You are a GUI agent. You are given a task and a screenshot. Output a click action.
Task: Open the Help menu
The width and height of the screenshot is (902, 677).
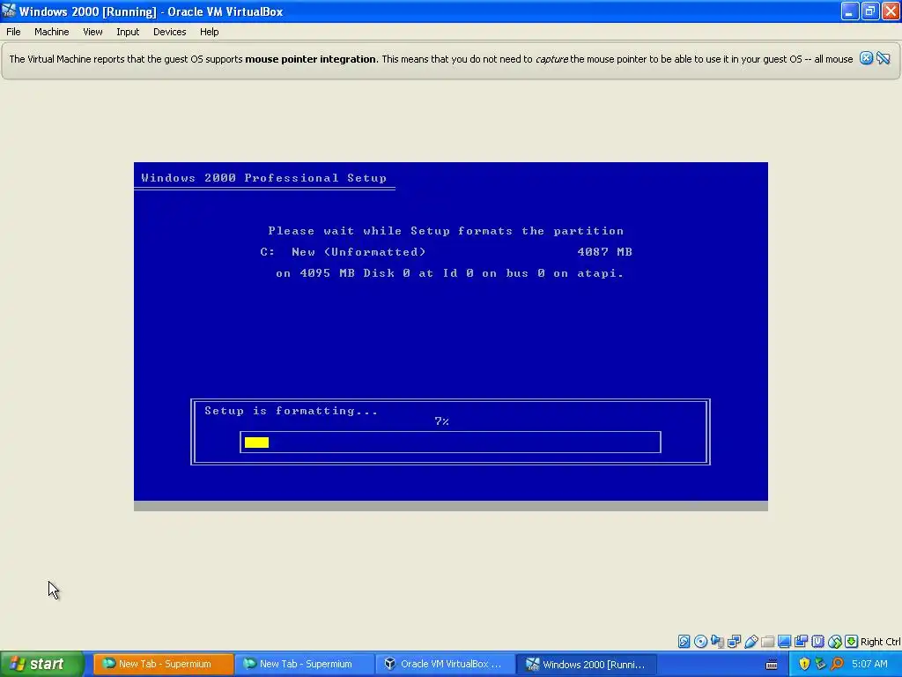(209, 32)
